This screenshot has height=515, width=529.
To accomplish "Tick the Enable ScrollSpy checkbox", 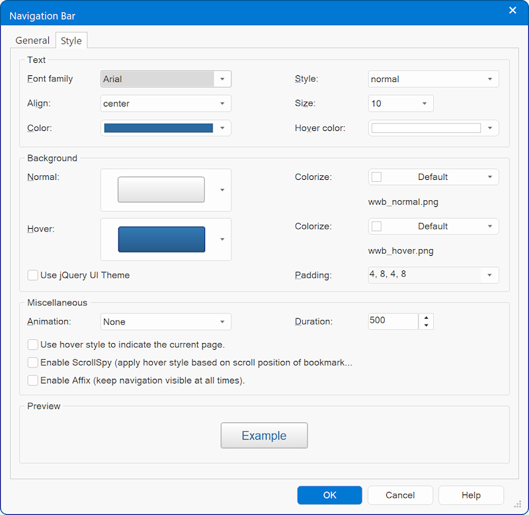I will click(x=32, y=362).
